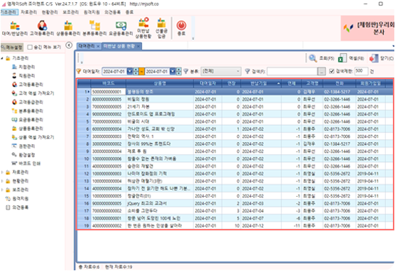
Task: Select 권한관리 in the sidebar tree
Action: [24, 146]
